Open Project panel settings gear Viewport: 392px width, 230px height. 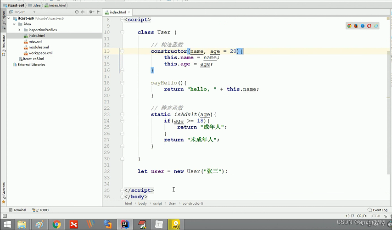point(91,12)
